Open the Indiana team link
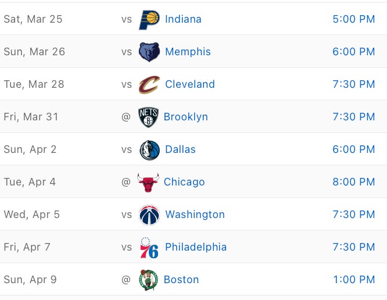Viewport: 387px width, 300px height. point(183,19)
